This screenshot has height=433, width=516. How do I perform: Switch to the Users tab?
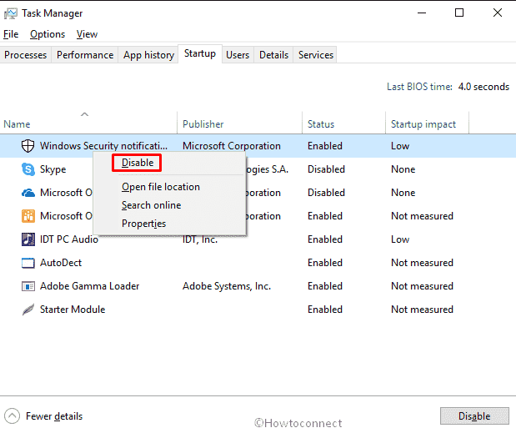point(238,55)
